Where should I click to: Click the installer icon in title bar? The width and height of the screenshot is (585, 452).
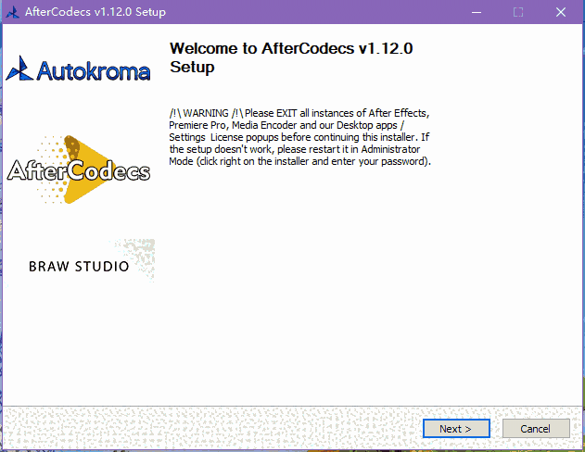coord(13,12)
